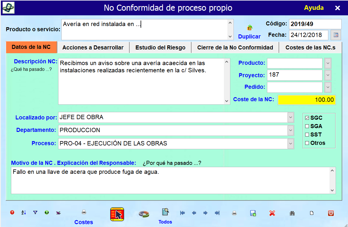
Task: Open the Pedido dropdown arrow
Action: coord(328,87)
